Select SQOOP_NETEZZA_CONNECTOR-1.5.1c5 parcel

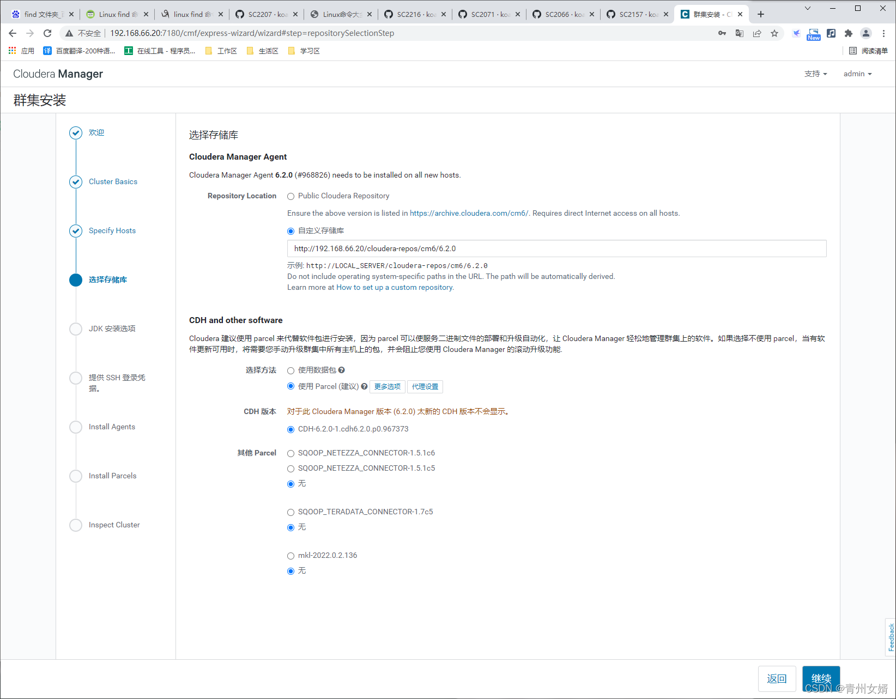(x=290, y=469)
